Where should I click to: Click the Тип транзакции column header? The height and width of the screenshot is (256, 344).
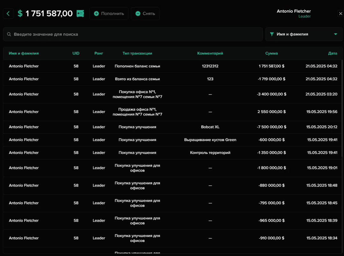(x=137, y=53)
